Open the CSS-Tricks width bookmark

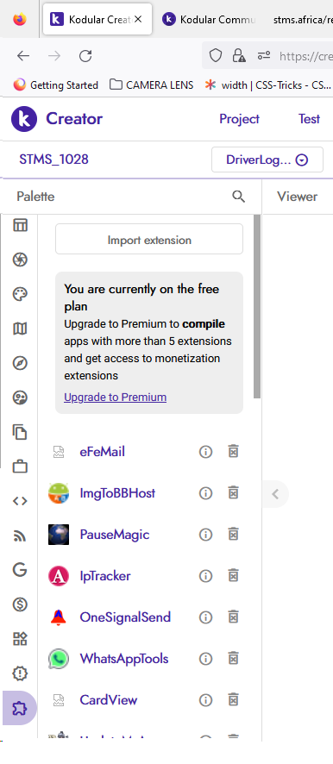268,85
